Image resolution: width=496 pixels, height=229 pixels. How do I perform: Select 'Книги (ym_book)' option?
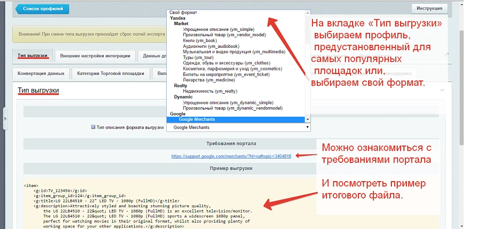point(199,41)
